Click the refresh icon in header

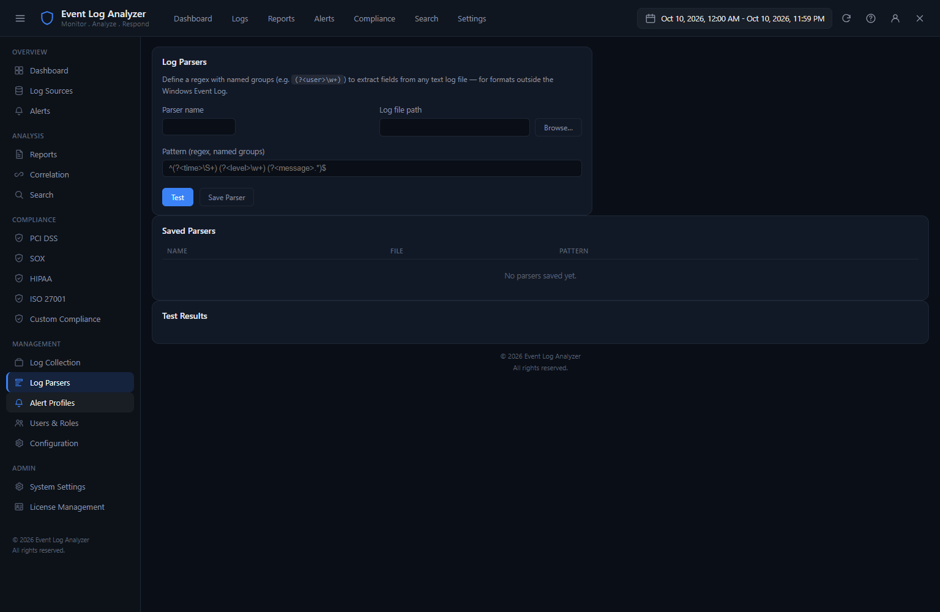(x=846, y=18)
